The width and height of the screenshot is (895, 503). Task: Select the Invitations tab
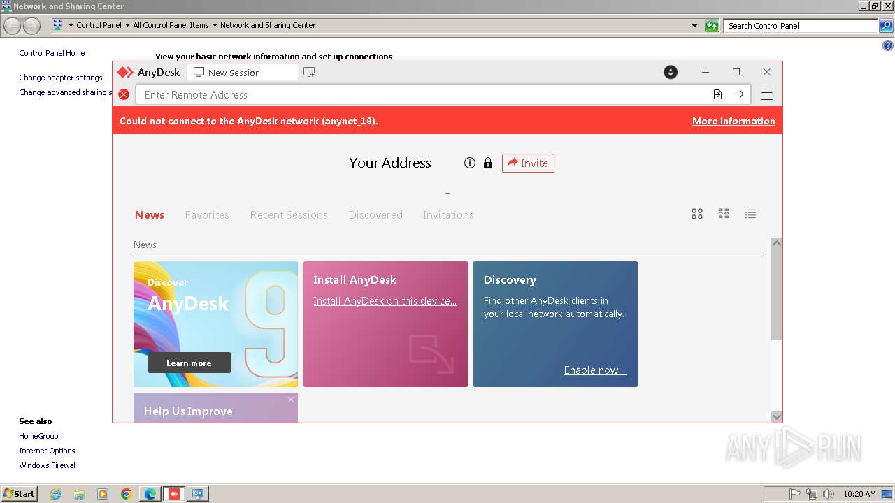pos(448,215)
